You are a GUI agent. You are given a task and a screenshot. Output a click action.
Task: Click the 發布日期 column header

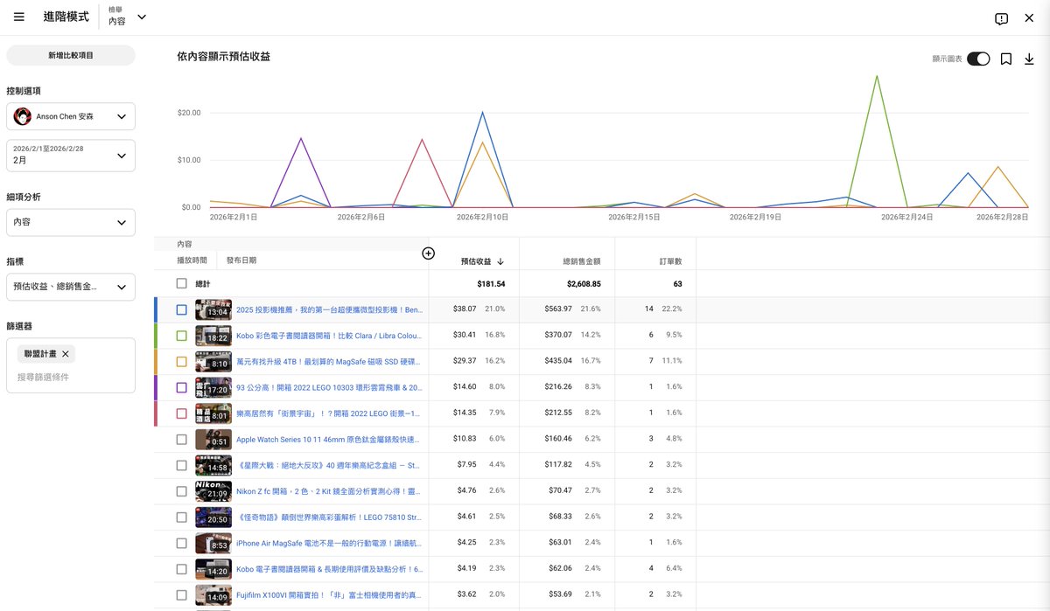coord(241,260)
